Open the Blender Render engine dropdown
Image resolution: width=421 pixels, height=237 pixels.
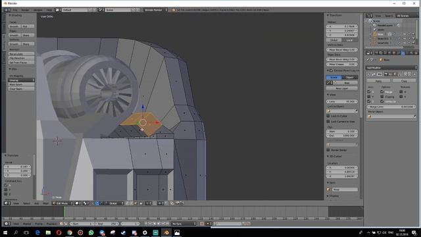(x=155, y=10)
